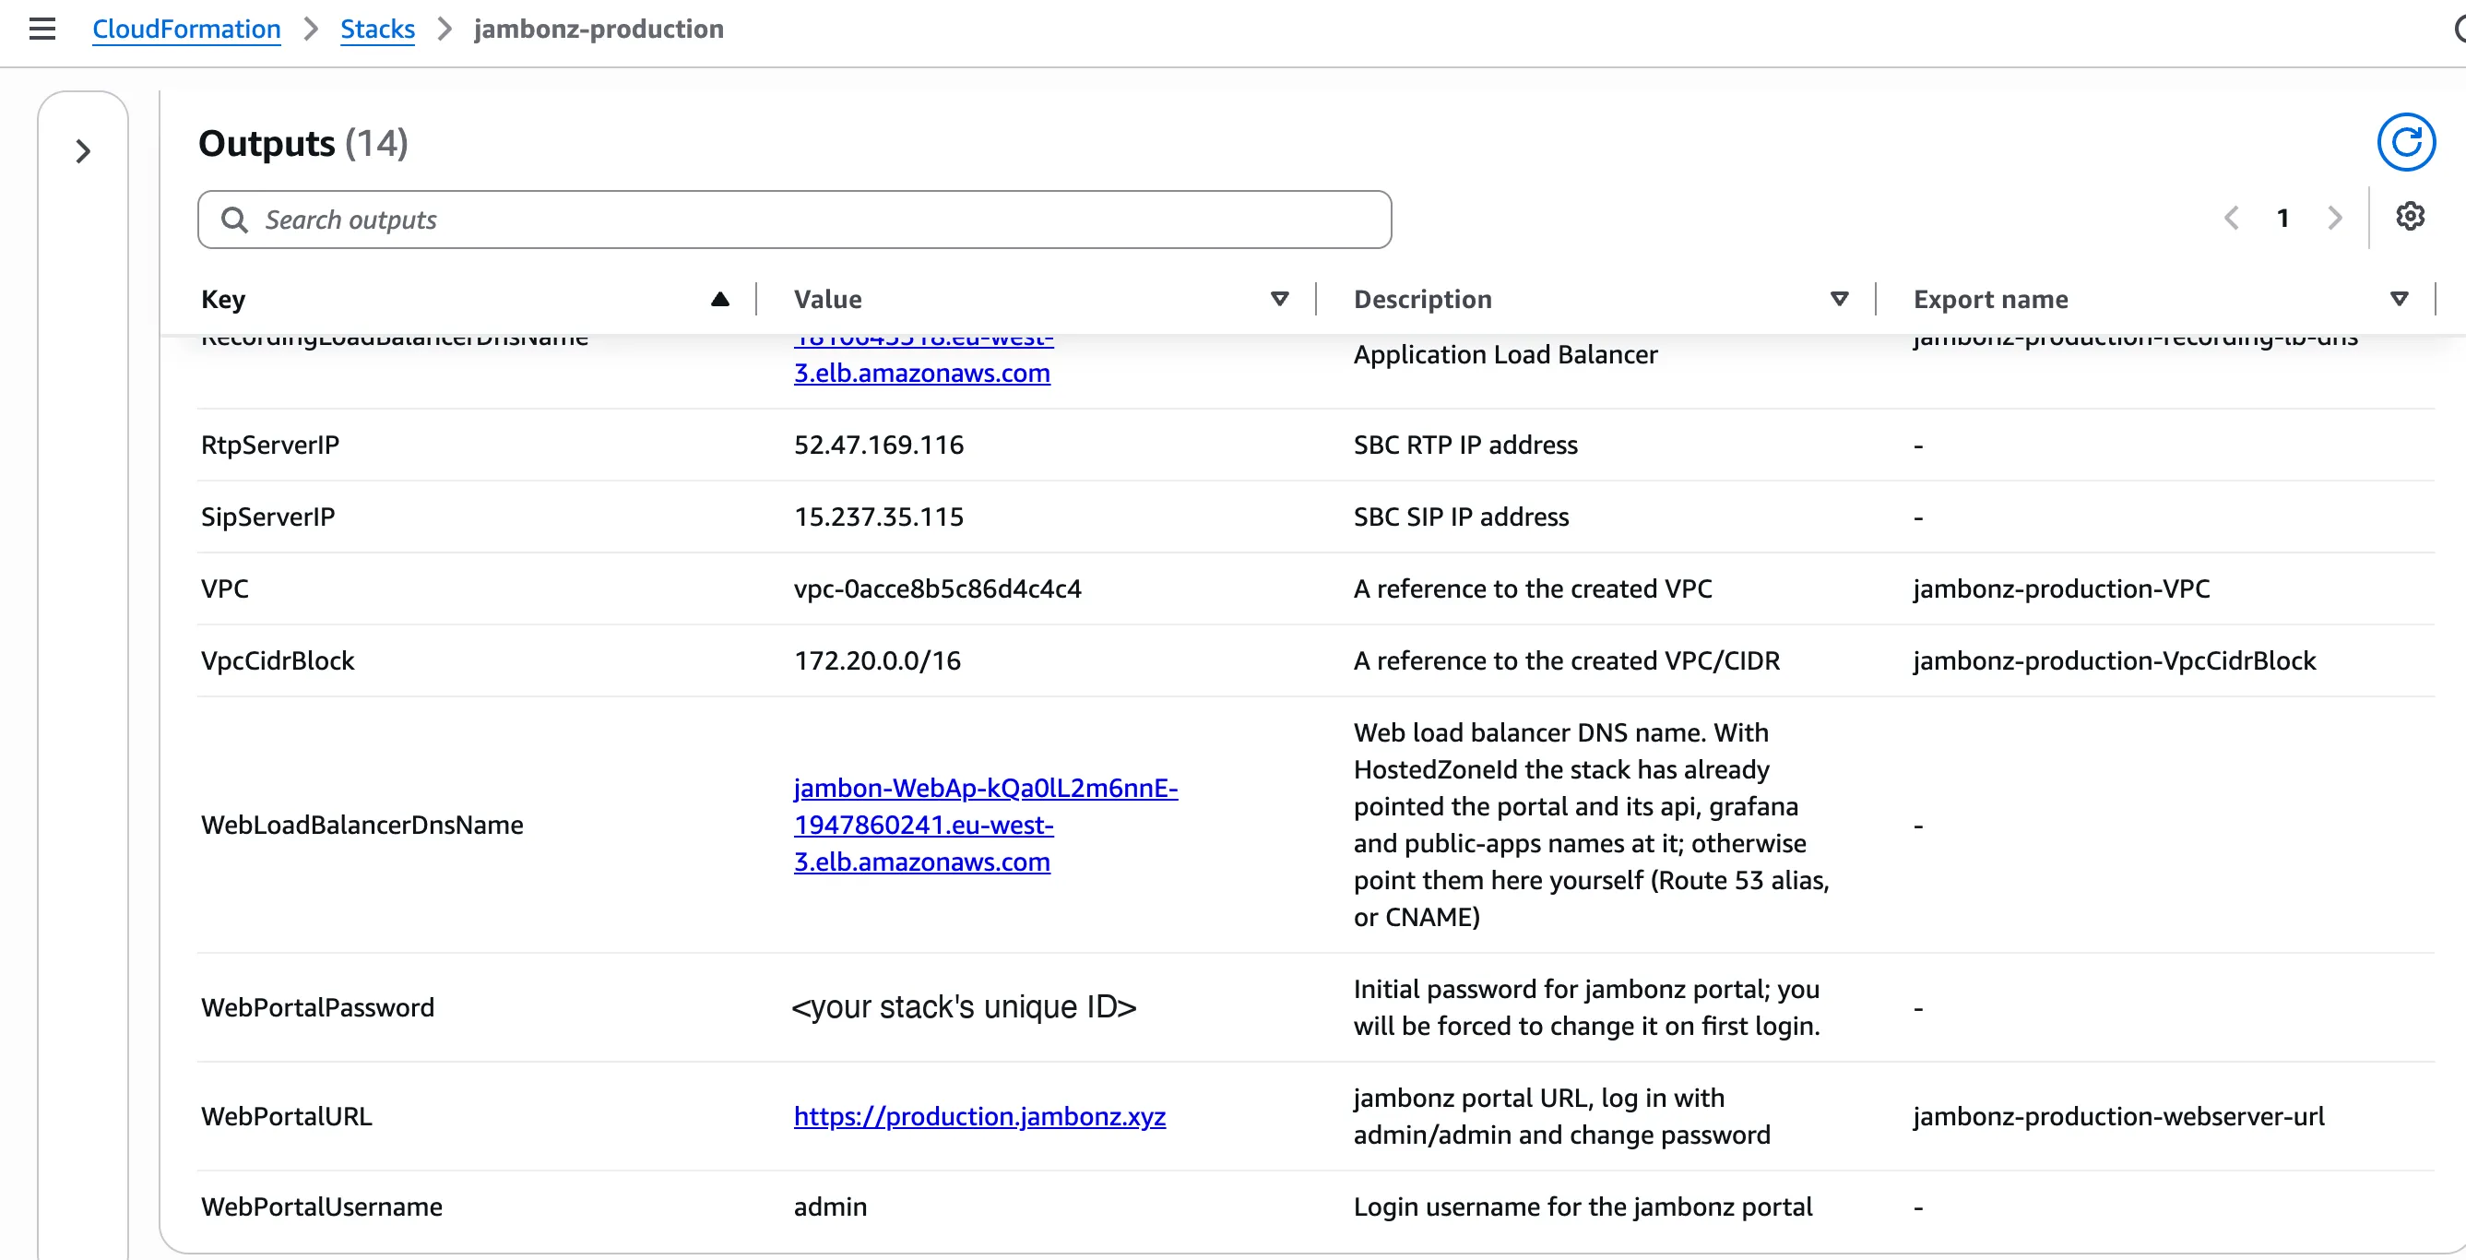Select VpcCidrBlock value 172.20.0.0/16
This screenshot has height=1260, width=2466.
coord(877,660)
